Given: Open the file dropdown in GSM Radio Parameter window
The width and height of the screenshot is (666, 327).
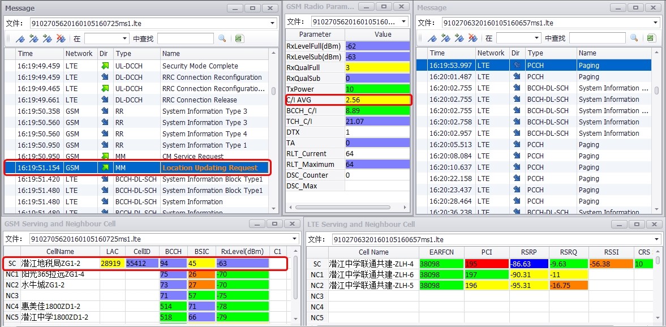Looking at the screenshot, I should [403, 21].
